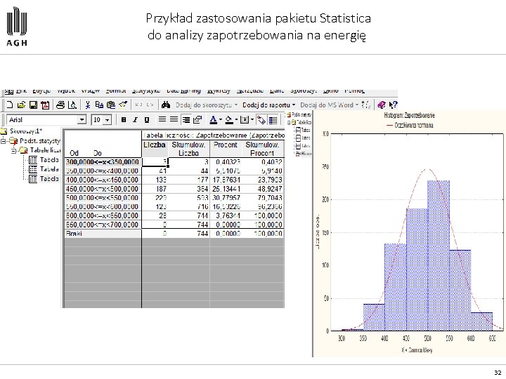
Task: Toggle center text alignment
Action: (x=174, y=120)
